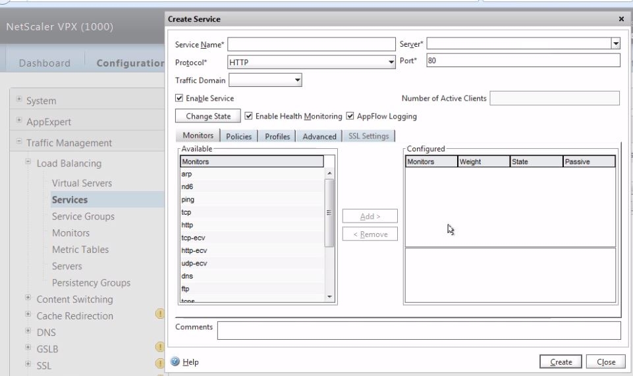Click warning icon beside GSLB
The width and height of the screenshot is (633, 376).
click(x=160, y=346)
